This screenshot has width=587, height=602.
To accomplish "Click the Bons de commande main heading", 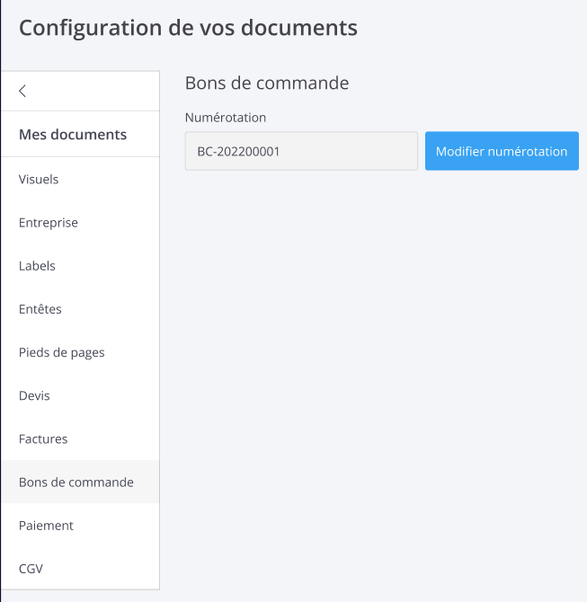I will click(x=267, y=84).
